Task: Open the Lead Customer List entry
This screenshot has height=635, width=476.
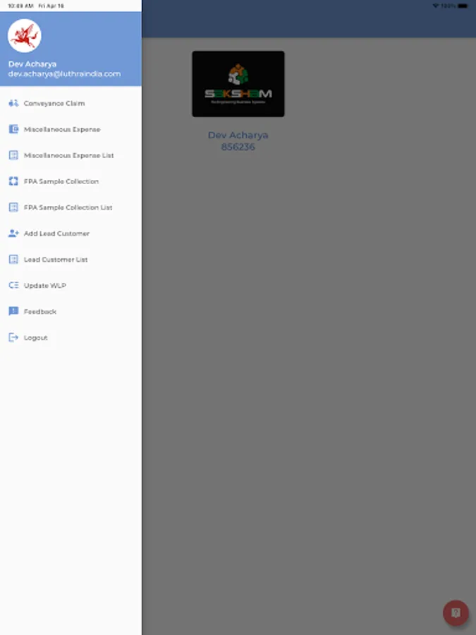Action: tap(71, 259)
